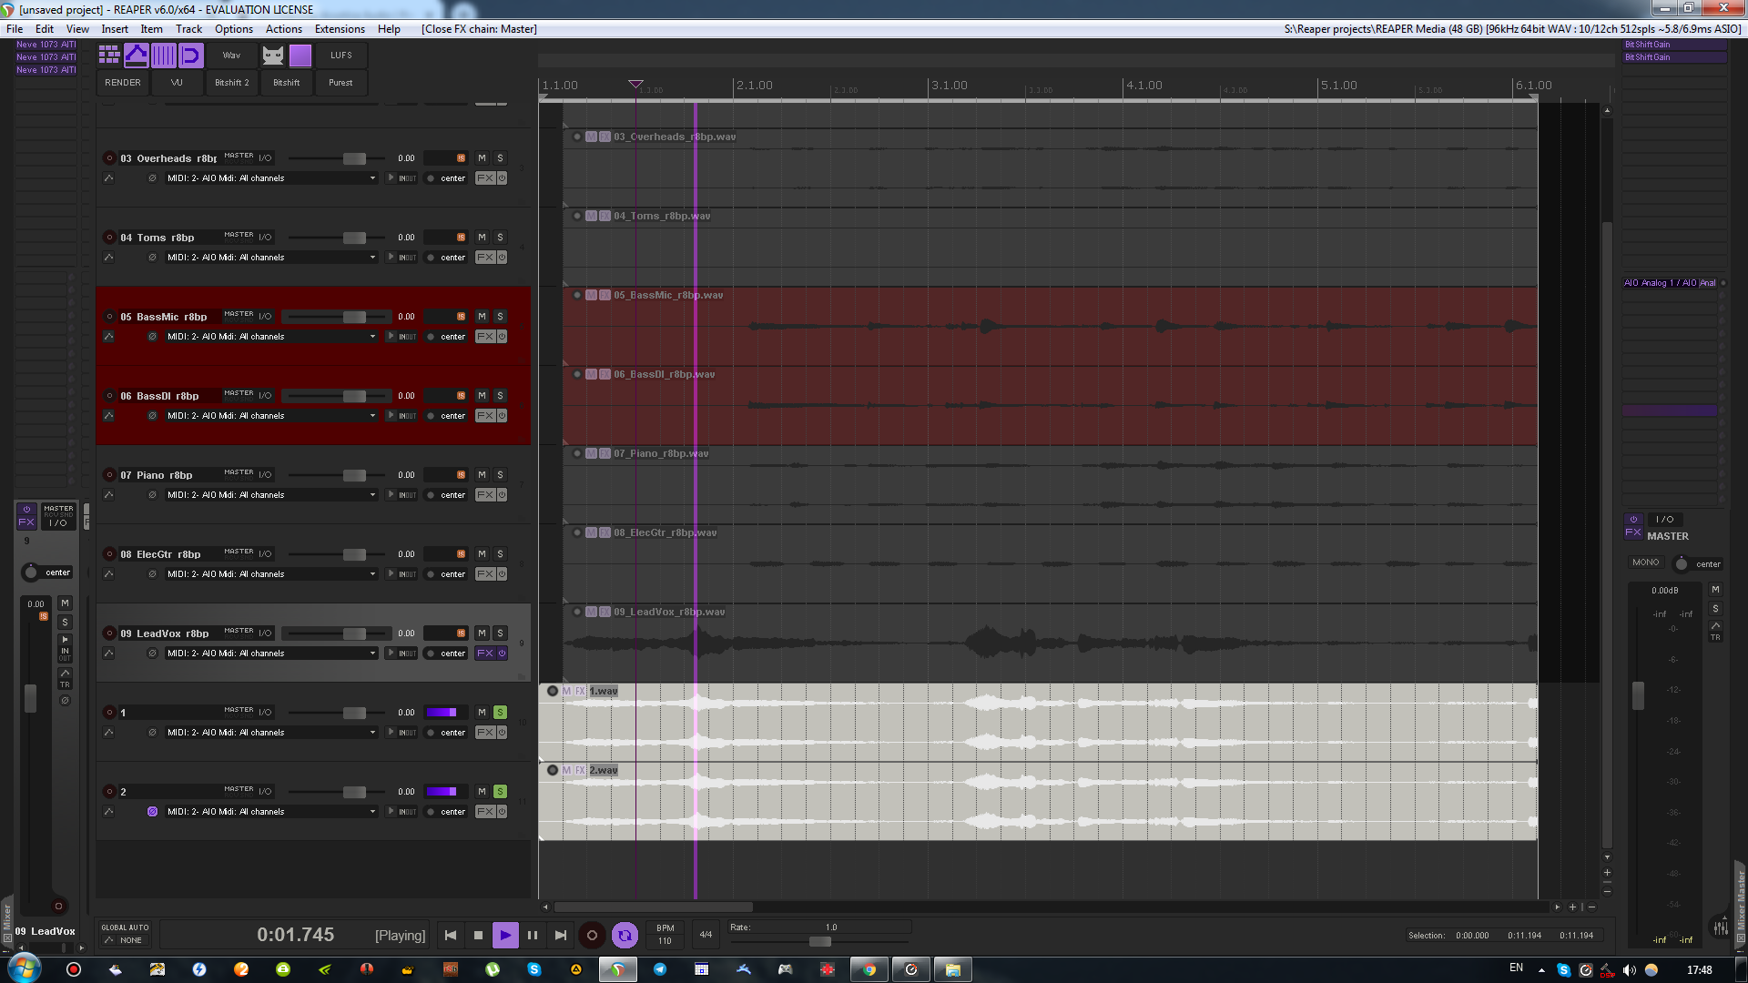Click the LUFS toolbar button

[341, 56]
